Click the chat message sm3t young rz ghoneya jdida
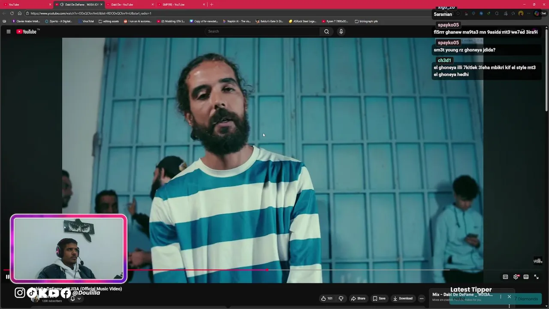Screen dimensions: 549x309 click(465, 50)
